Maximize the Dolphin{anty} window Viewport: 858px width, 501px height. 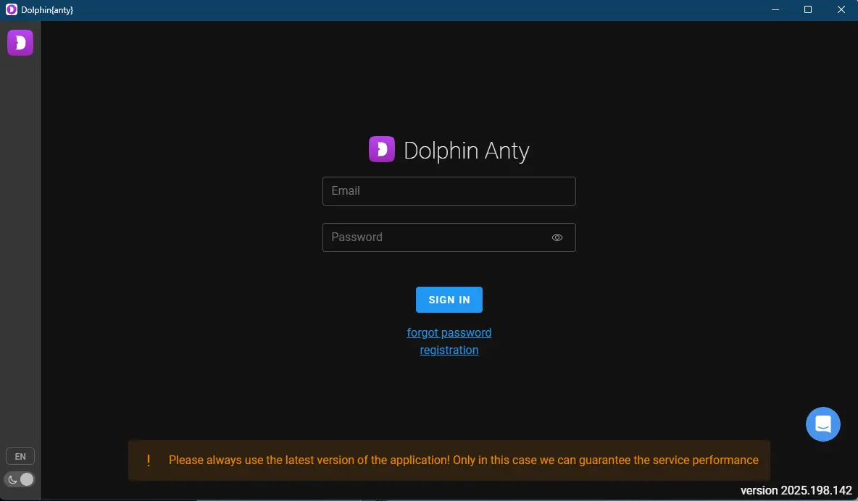[808, 10]
